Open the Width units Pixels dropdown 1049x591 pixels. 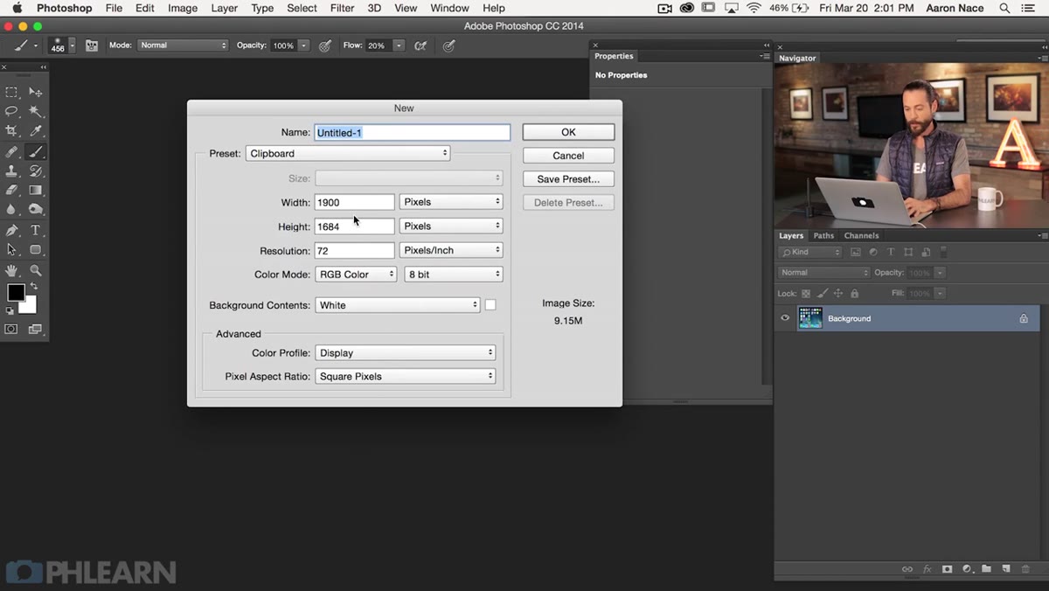tap(451, 202)
